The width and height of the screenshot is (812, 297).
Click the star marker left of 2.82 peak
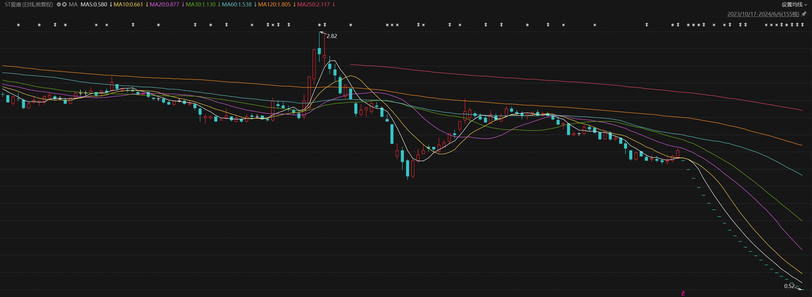tap(319, 25)
